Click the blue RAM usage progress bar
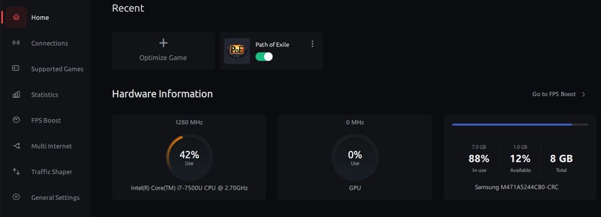 [520, 124]
